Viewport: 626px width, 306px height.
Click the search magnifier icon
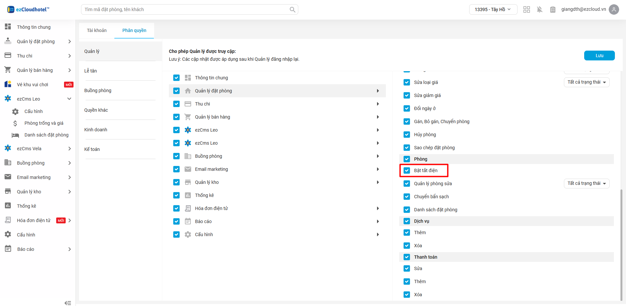(x=292, y=9)
